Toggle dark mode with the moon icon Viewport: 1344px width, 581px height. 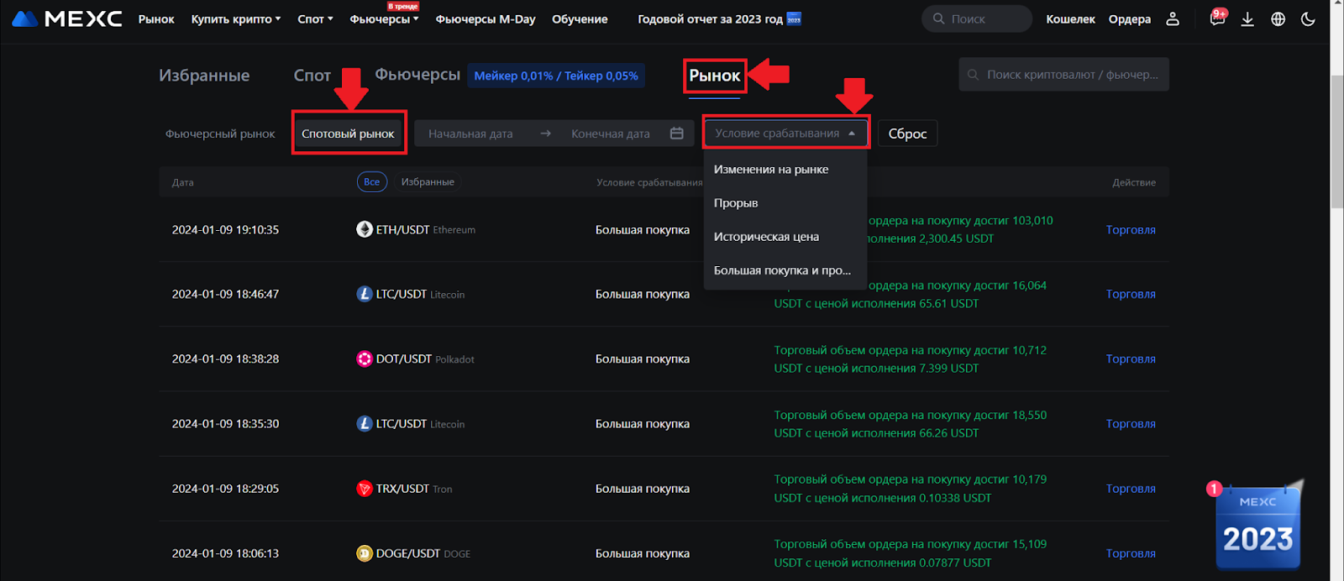tap(1308, 18)
